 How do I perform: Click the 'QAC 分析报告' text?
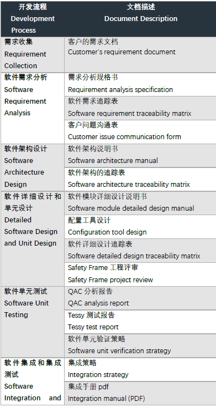[90, 291]
